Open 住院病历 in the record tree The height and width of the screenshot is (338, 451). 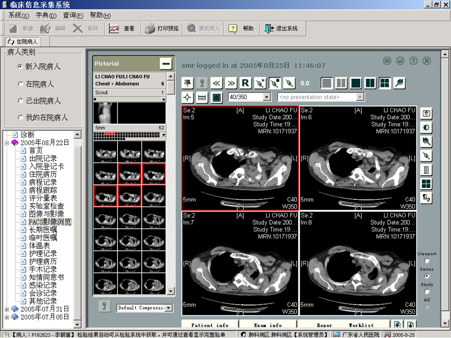coord(43,174)
